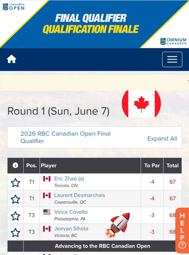Viewport: 189px width, 255px height.
Task: Select Jeevan Sihota player name
Action: coord(71,228)
